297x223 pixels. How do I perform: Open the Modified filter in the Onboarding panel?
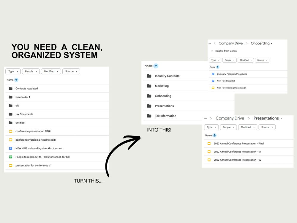pos(246,60)
